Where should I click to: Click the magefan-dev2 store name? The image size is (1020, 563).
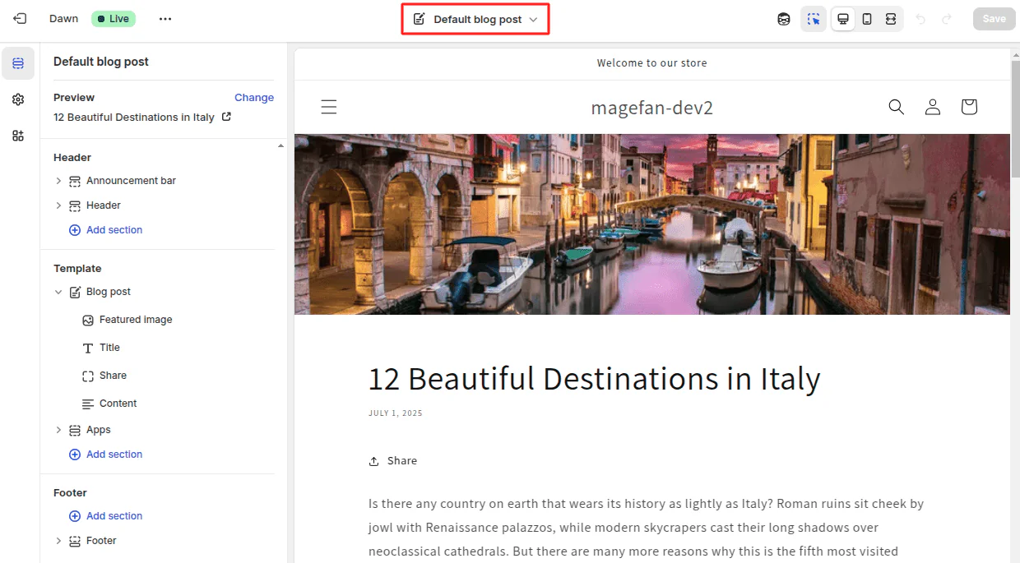651,107
